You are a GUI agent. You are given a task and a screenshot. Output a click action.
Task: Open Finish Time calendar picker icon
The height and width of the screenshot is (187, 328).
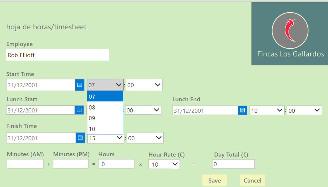(x=80, y=138)
